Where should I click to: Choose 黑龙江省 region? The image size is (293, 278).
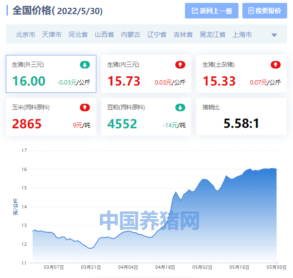pos(213,35)
